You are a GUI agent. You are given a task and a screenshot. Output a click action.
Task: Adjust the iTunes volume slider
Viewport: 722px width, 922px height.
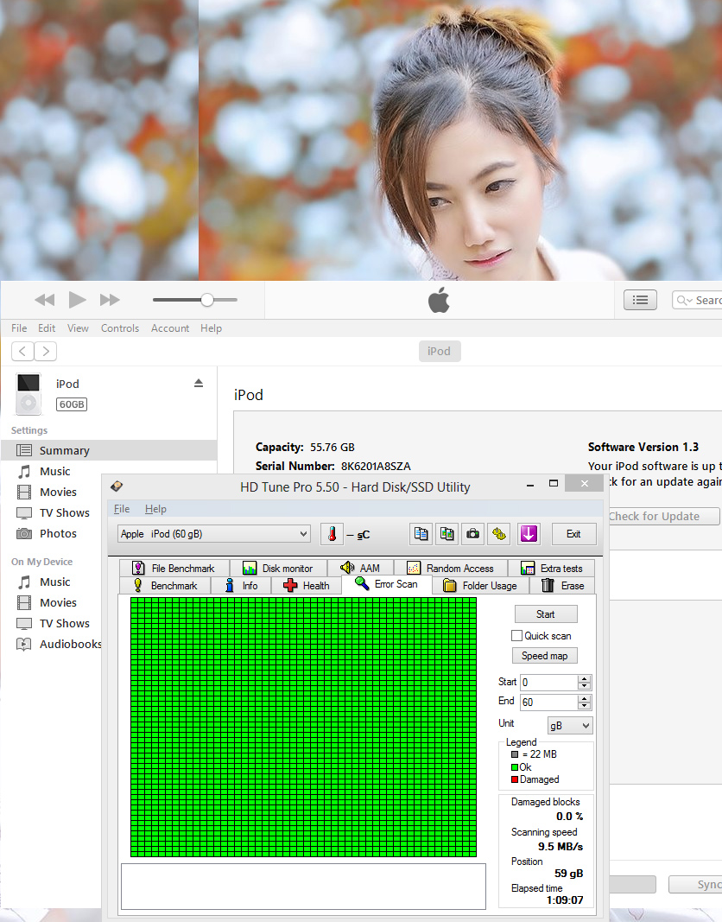click(x=207, y=300)
